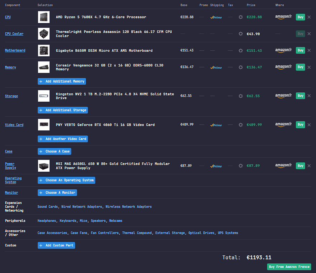316x273 pixels.
Task: Open the Thermalright Peerless Assassin thumbnail
Action: (44, 34)
